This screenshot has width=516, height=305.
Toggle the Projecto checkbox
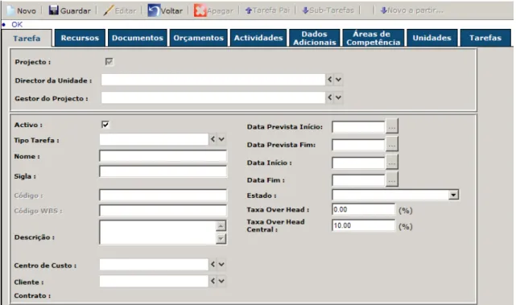coord(109,61)
